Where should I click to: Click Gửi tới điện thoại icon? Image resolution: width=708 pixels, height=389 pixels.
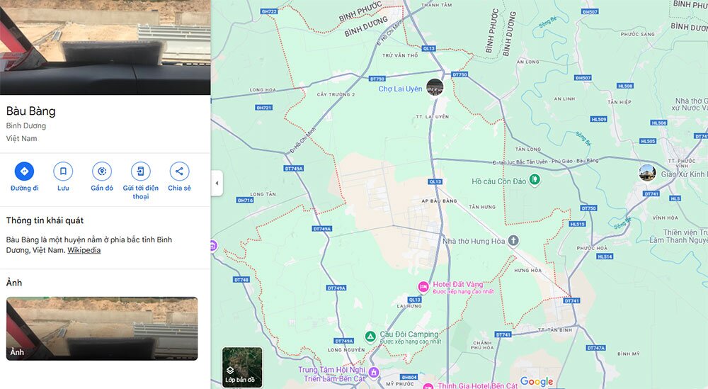(x=141, y=171)
